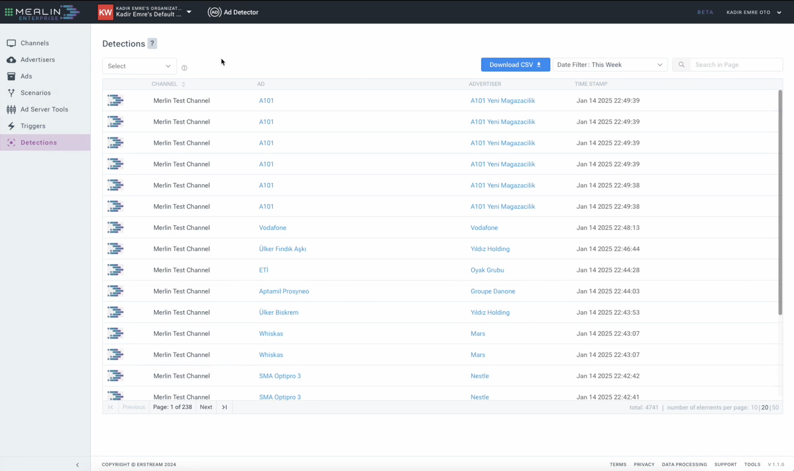Open the Date Filter This Week dropdown
Image resolution: width=794 pixels, height=471 pixels.
[610, 65]
